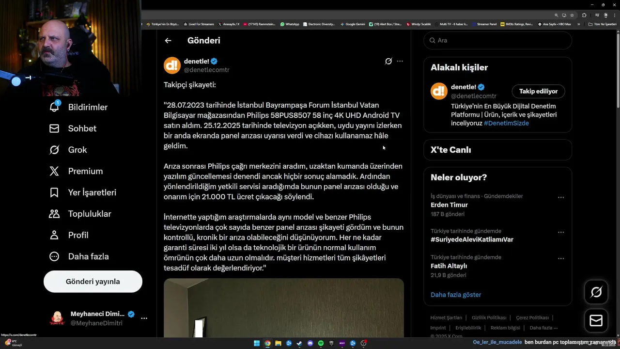Screen dimensions: 620x349
Task: Click the denetle! post author avatar
Action: (x=172, y=65)
